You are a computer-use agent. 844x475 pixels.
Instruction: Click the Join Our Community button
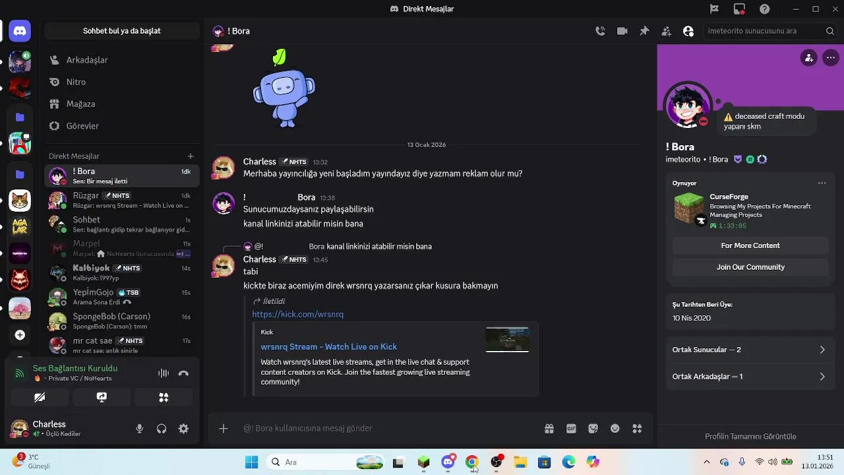(750, 267)
